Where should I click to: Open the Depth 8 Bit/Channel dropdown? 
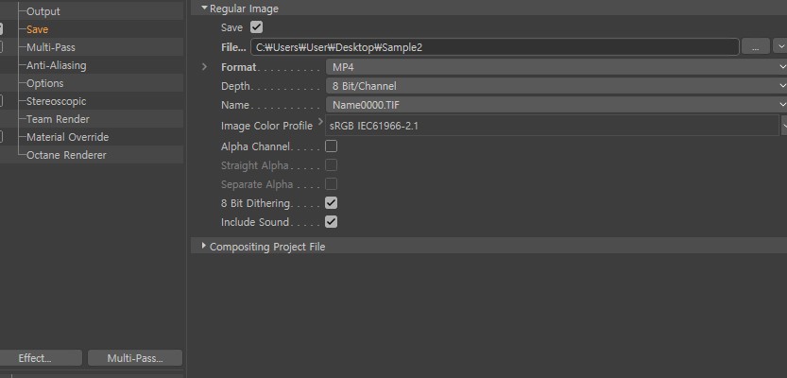point(556,86)
